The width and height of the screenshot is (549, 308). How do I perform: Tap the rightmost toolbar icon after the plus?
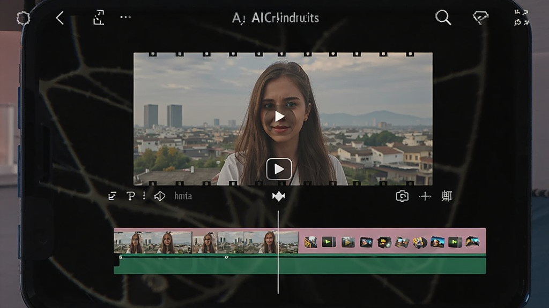point(447,196)
